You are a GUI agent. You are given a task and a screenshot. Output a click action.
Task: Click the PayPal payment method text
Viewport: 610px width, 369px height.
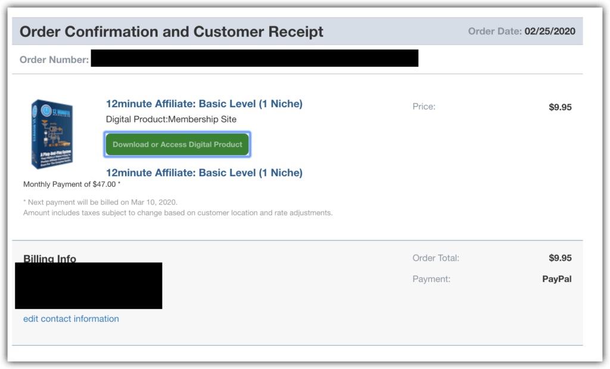[x=557, y=279]
